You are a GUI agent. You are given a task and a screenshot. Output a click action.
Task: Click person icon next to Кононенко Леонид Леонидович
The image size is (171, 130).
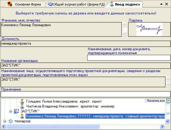[22, 116]
